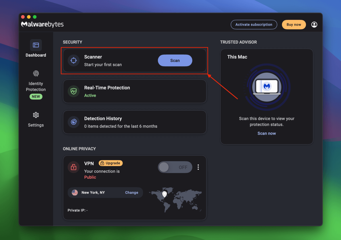Viewport: 341px width, 240px height.
Task: Select the Dashboard label in sidebar
Action: (x=36, y=55)
